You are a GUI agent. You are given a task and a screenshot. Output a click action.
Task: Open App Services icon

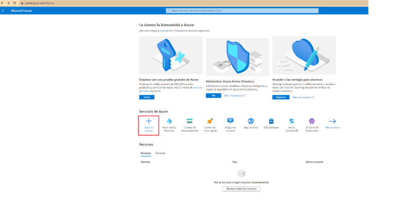coord(251,121)
